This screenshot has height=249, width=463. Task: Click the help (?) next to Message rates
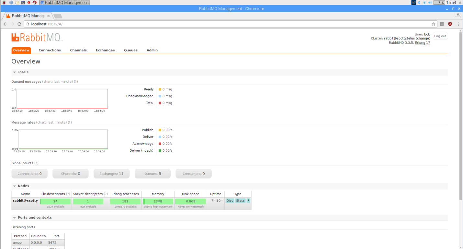(70, 123)
